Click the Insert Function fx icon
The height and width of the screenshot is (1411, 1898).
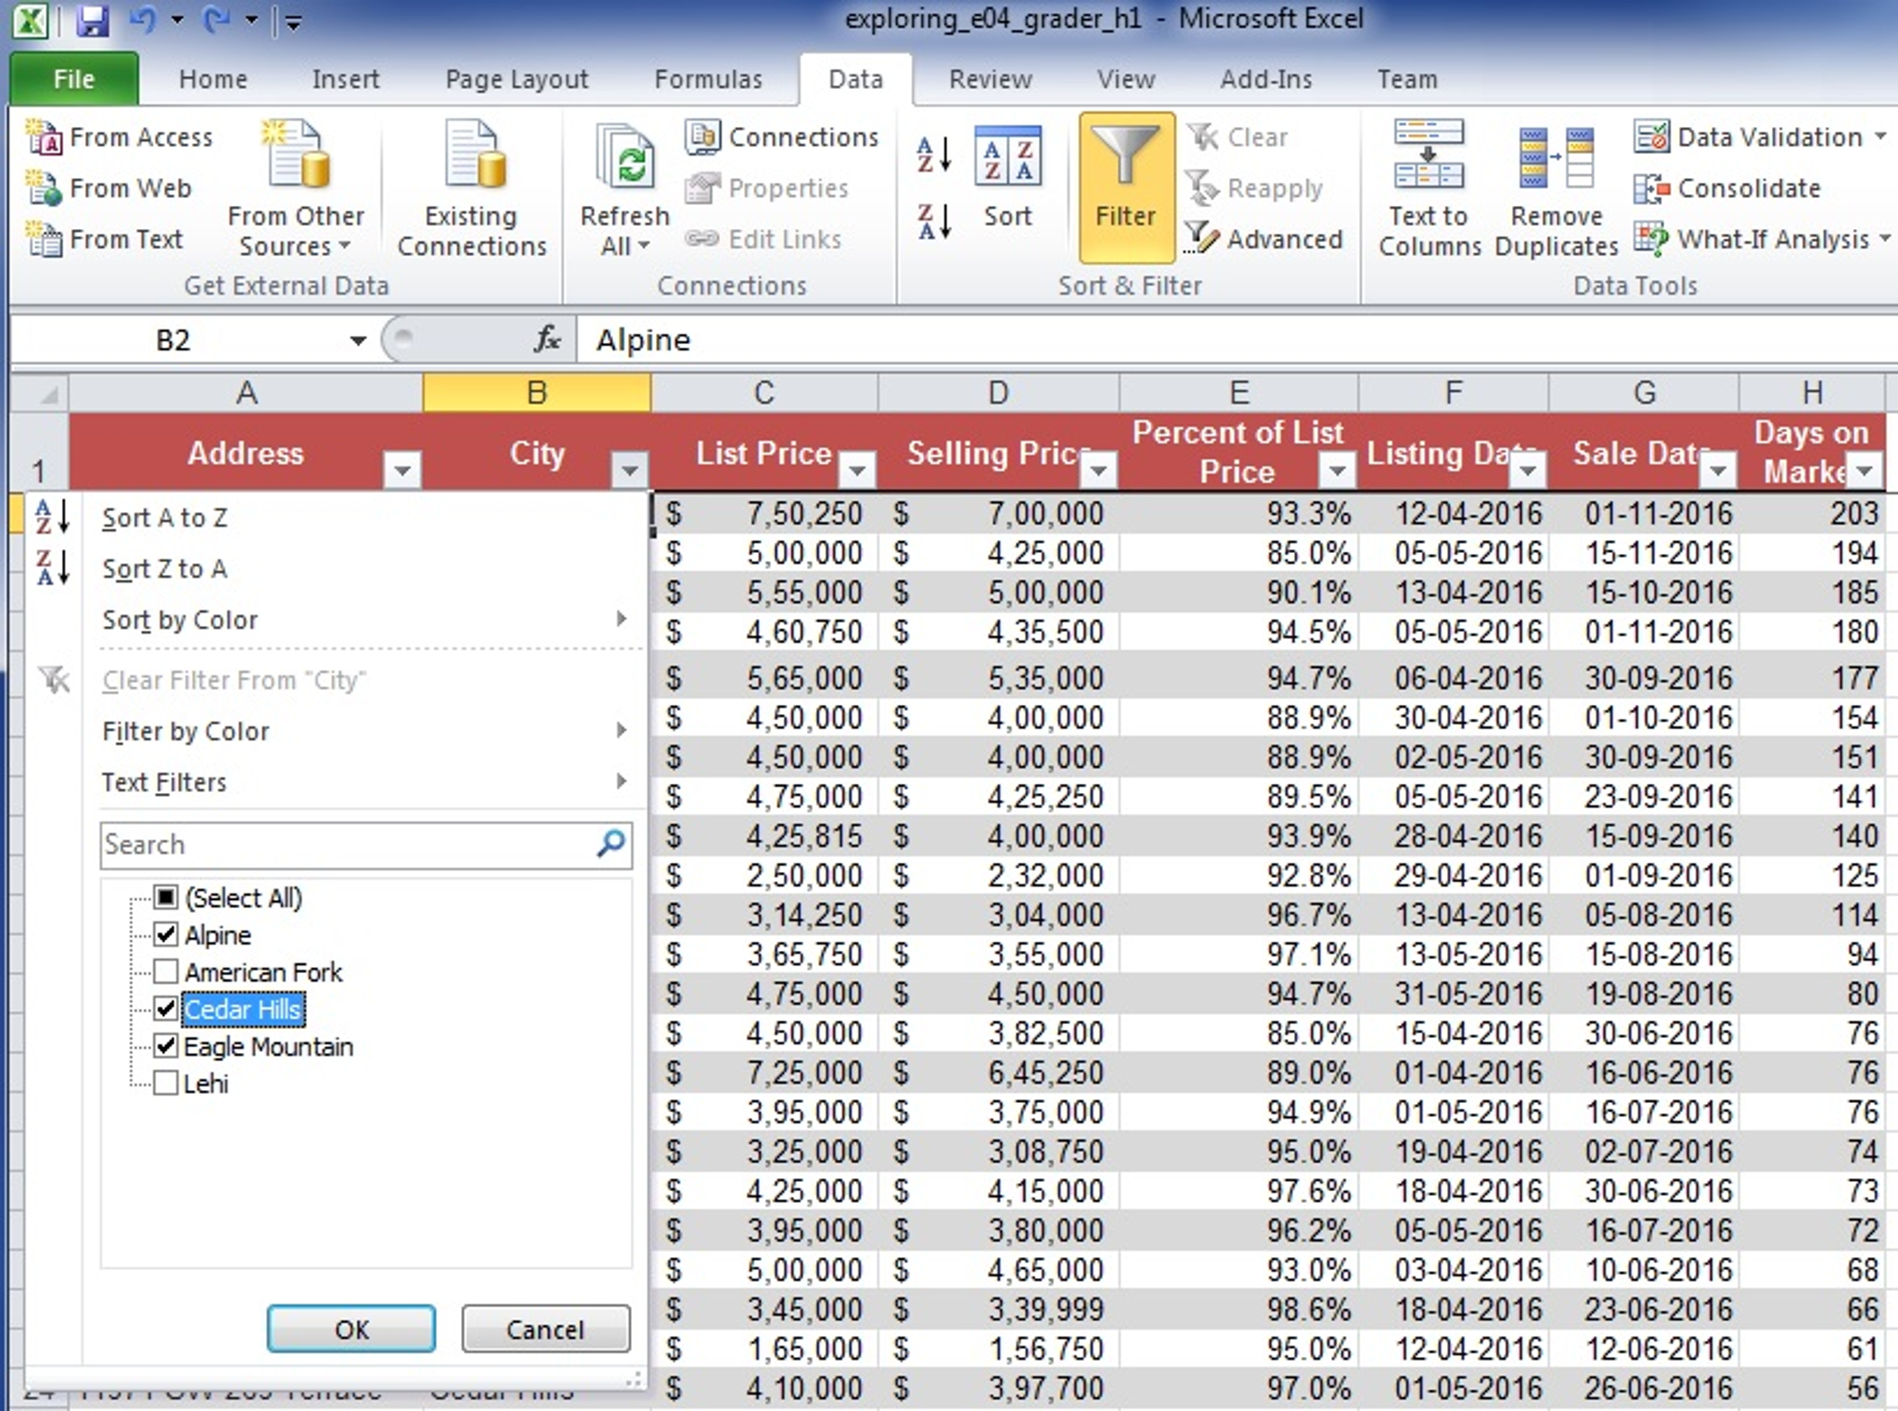click(547, 340)
